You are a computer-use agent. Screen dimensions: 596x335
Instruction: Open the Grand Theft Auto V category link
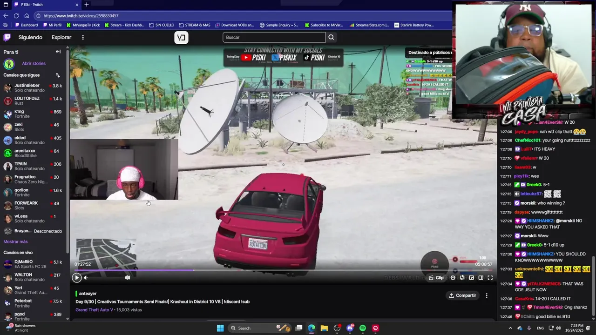[95, 310]
